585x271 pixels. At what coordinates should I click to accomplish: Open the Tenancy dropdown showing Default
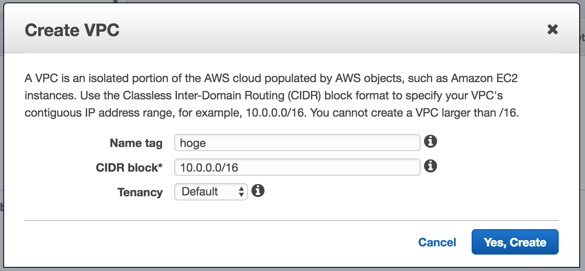211,192
